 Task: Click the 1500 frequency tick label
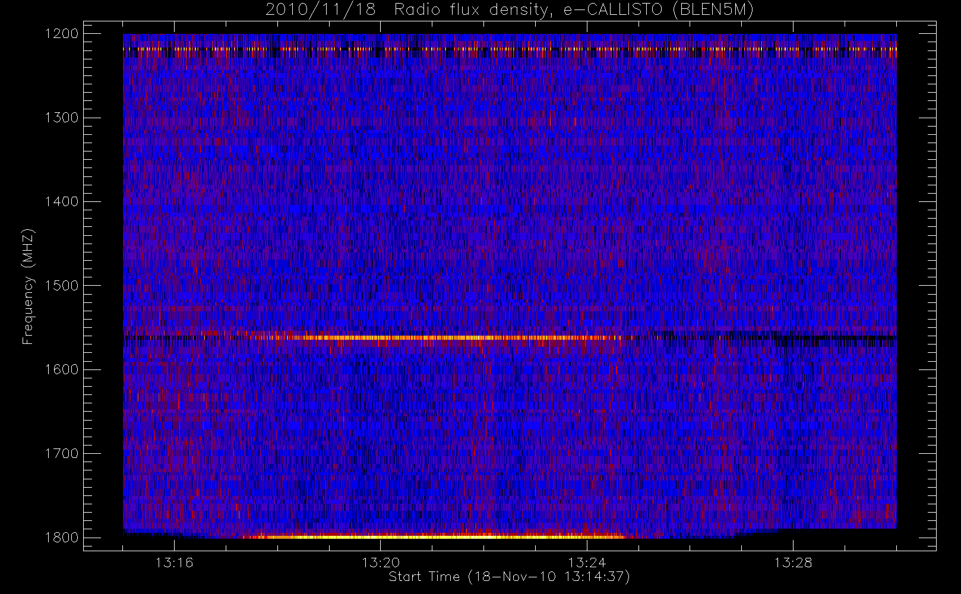(62, 286)
